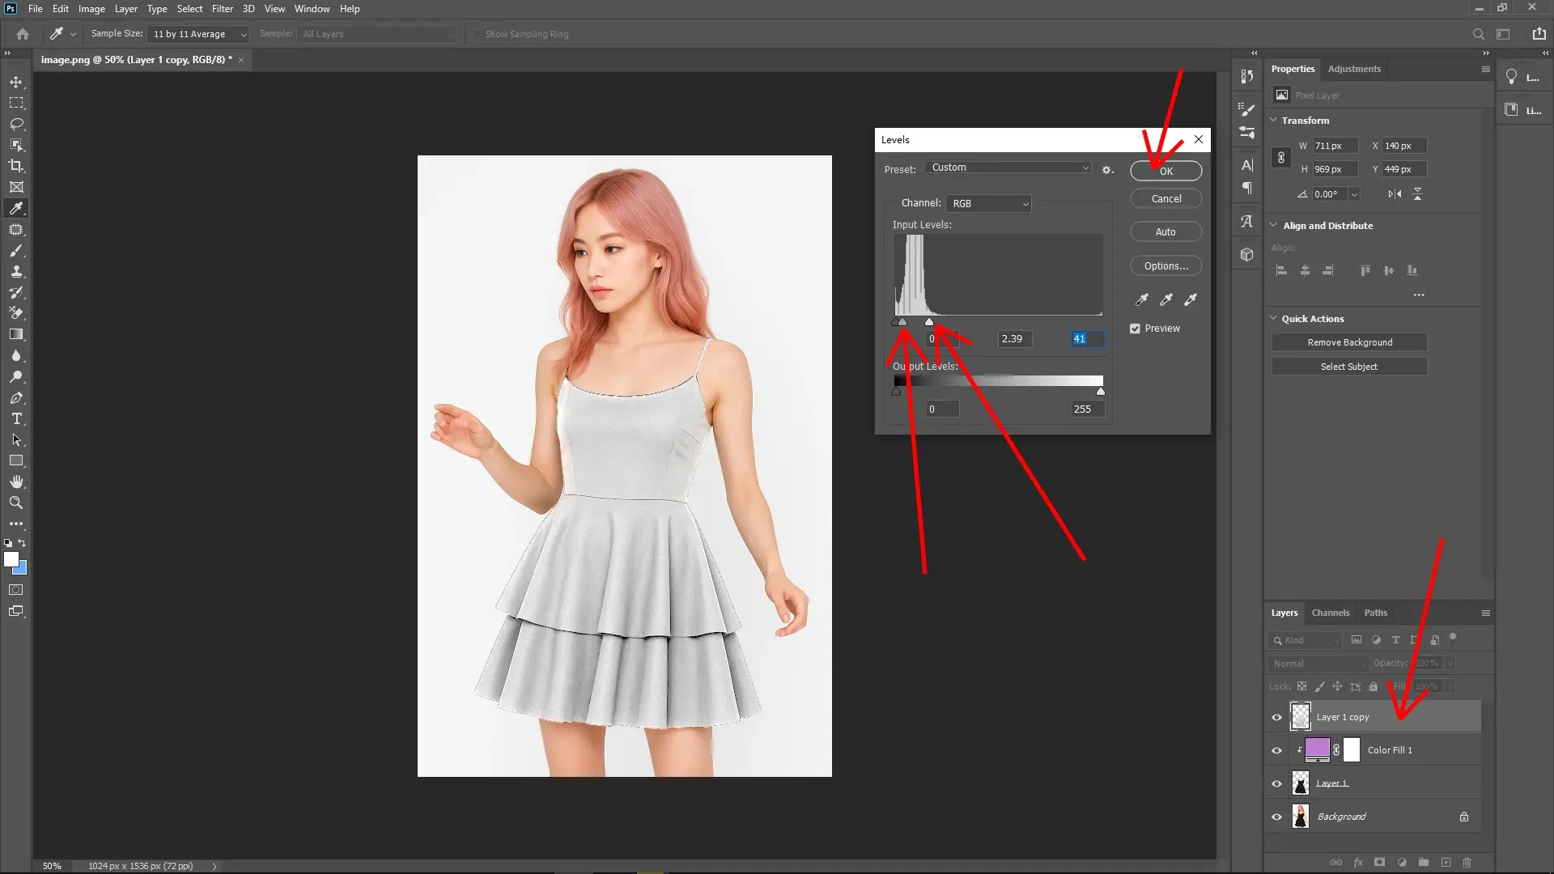This screenshot has width=1554, height=874.
Task: Select the Zoom tool
Action: [x=16, y=503]
